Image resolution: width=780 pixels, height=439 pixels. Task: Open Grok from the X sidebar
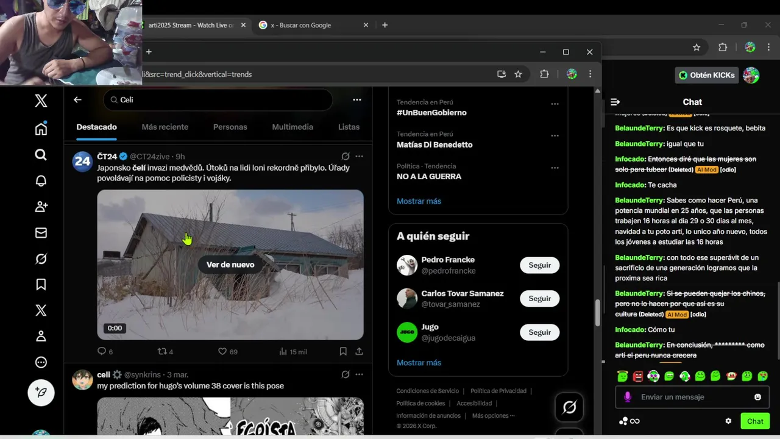click(41, 259)
